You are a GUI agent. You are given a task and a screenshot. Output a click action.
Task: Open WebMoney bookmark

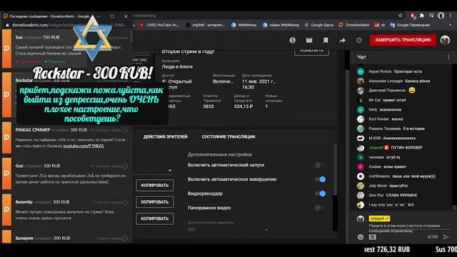click(243, 25)
